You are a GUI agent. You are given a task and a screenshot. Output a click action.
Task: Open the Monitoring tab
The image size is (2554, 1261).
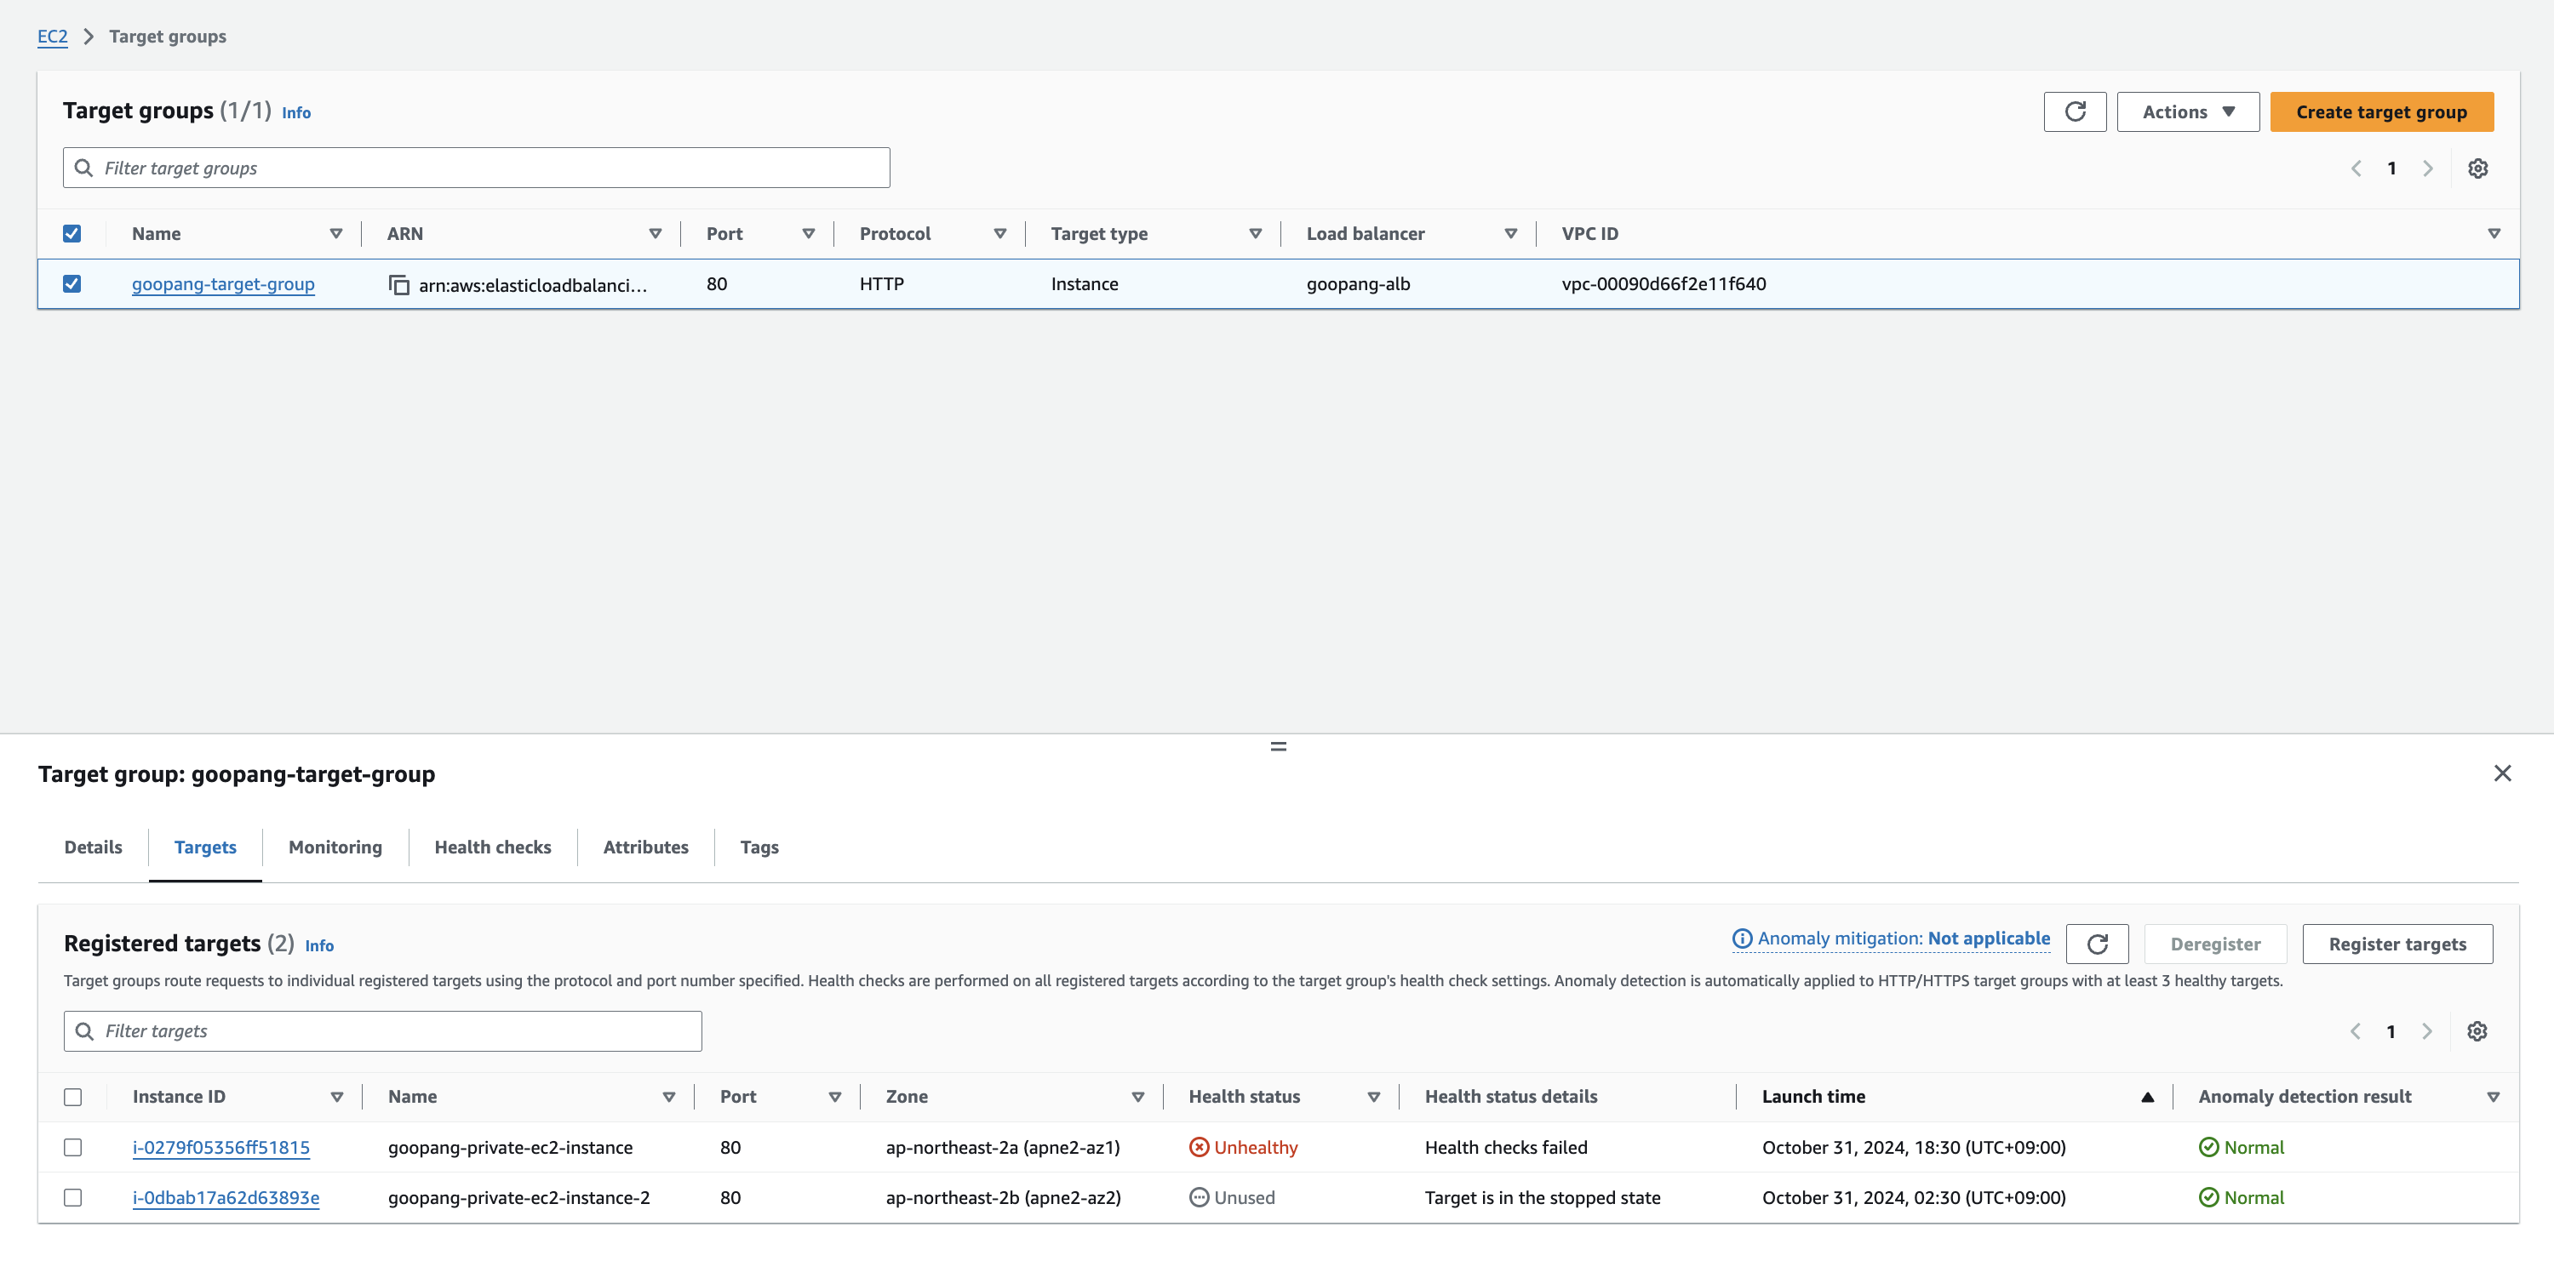(x=335, y=847)
